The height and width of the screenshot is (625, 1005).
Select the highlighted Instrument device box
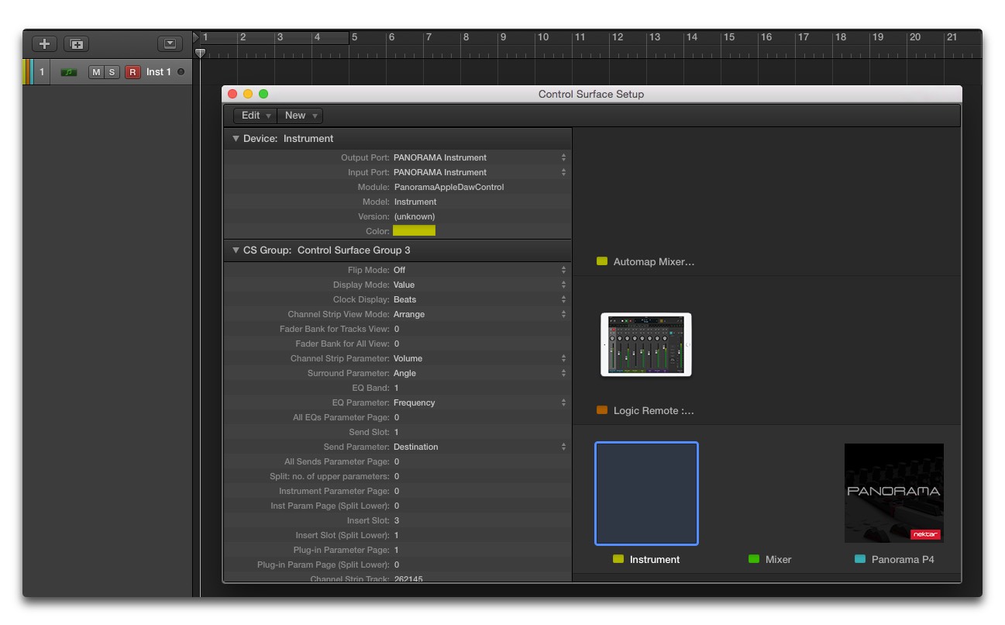(646, 494)
